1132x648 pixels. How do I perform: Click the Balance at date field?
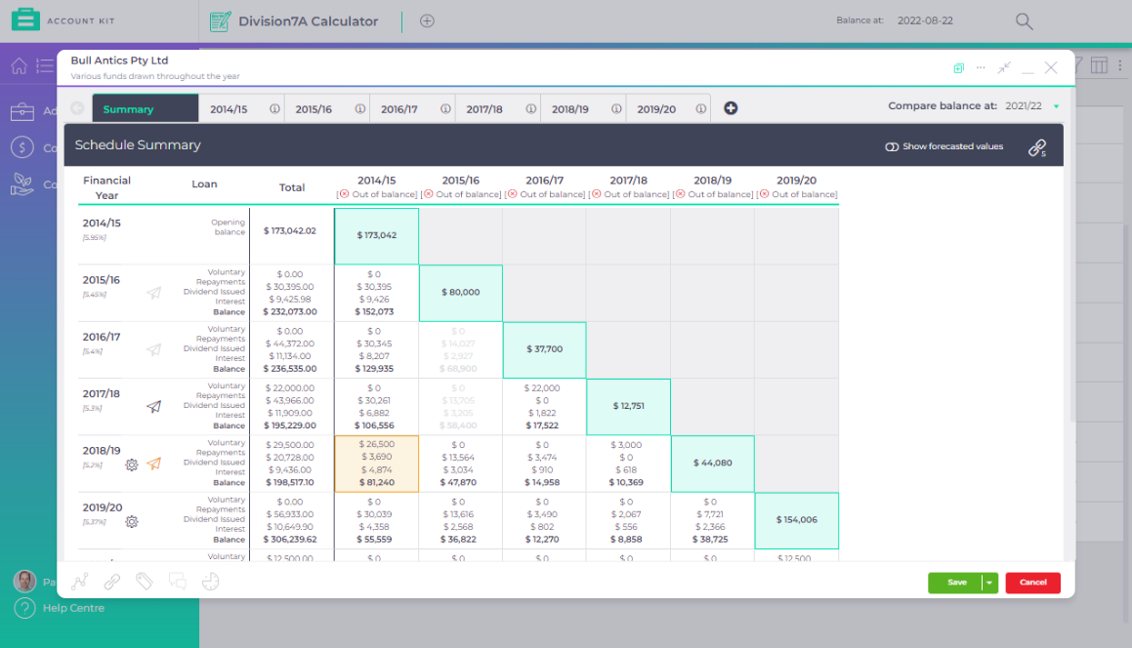[x=928, y=20]
